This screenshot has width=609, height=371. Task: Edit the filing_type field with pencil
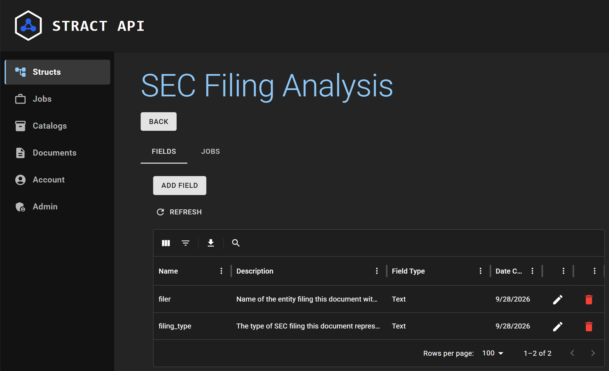pos(558,326)
